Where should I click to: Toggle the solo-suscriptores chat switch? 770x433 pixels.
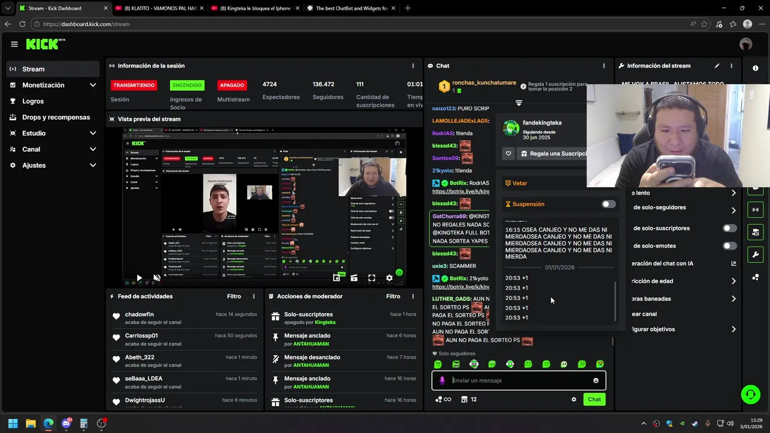pyautogui.click(x=730, y=229)
